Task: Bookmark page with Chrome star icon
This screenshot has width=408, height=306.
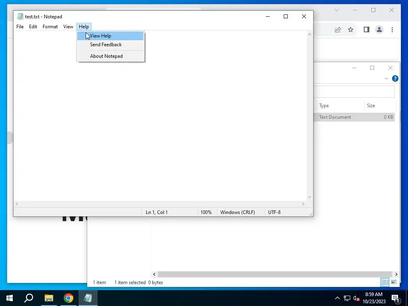Action: point(351,29)
